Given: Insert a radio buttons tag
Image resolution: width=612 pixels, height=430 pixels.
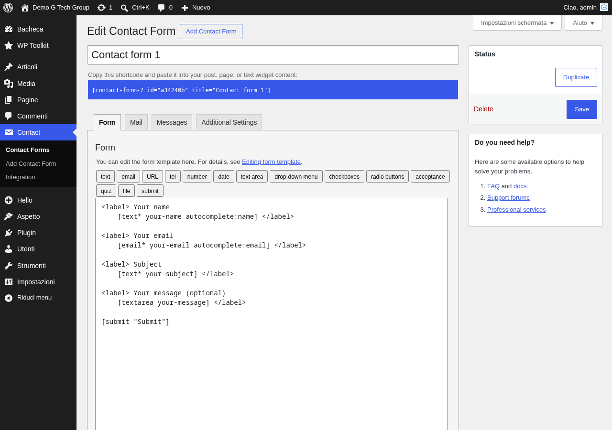Looking at the screenshot, I should point(387,176).
